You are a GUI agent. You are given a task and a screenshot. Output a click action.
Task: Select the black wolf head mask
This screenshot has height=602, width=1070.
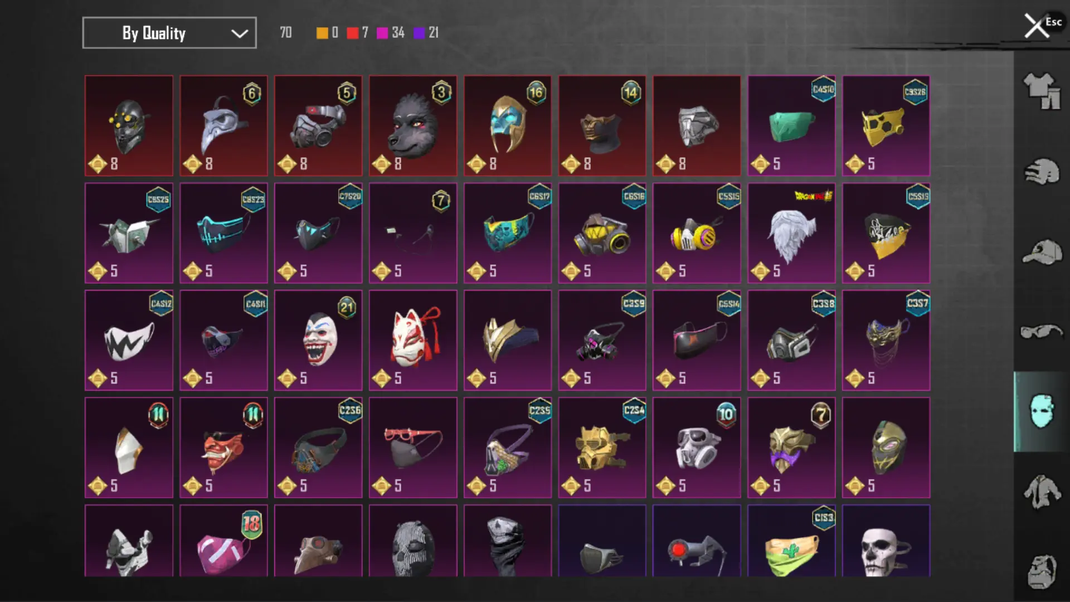[x=413, y=126]
